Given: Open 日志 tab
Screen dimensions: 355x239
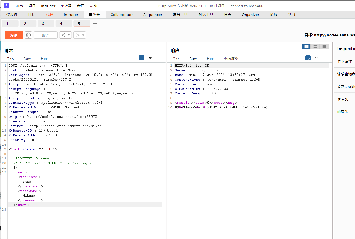Looking at the screenshot, I should [x=227, y=15].
